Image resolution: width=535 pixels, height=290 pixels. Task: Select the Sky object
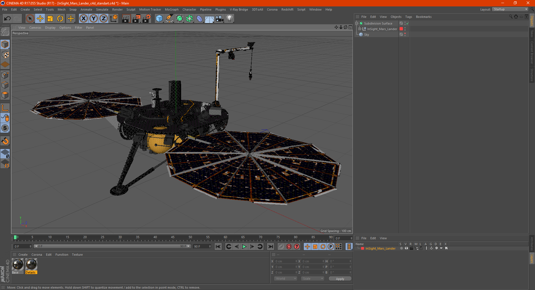(366, 35)
